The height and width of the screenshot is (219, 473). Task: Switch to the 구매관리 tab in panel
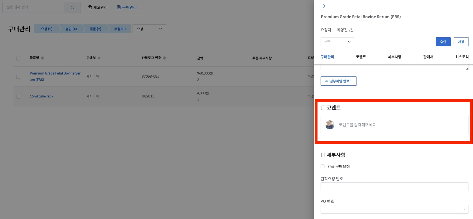327,57
